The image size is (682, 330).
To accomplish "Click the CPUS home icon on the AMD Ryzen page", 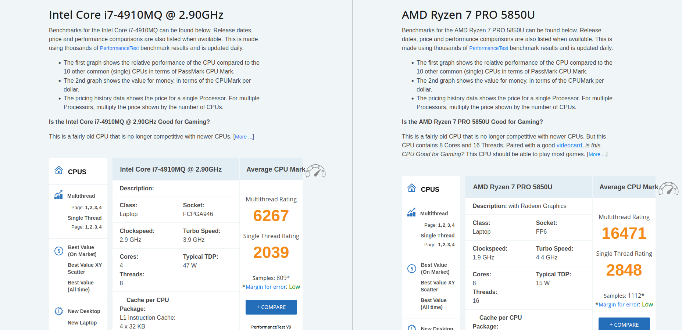I will [x=412, y=188].
